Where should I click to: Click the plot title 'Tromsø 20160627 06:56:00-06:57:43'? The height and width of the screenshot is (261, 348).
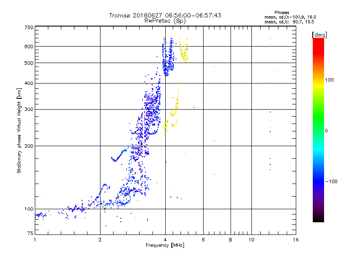(x=165, y=15)
